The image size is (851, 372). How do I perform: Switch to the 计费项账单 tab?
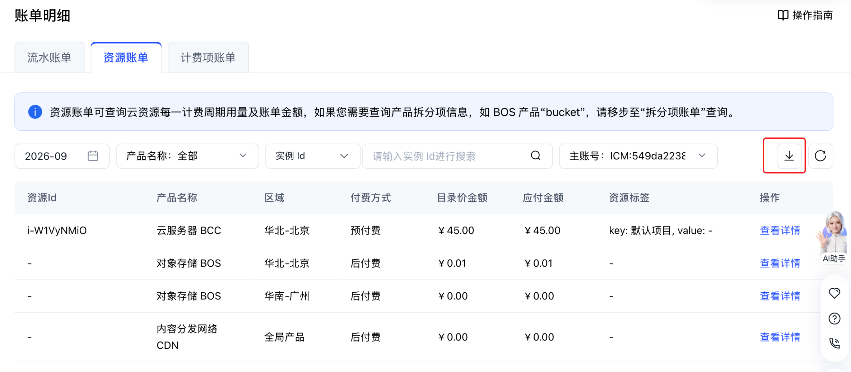[x=208, y=58]
